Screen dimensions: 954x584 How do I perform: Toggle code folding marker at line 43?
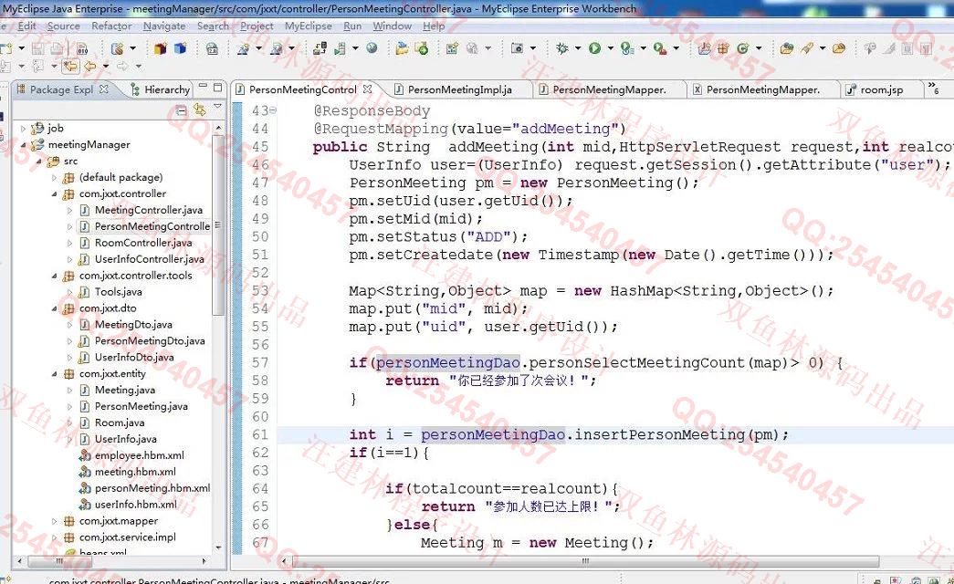(273, 110)
